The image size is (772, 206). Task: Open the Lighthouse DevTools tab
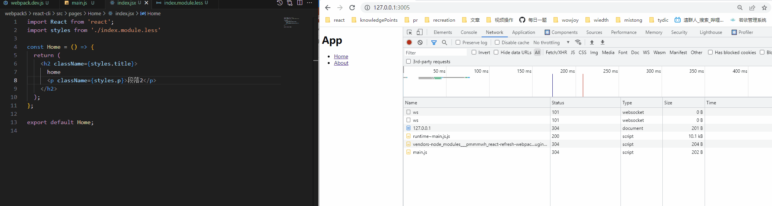click(711, 32)
